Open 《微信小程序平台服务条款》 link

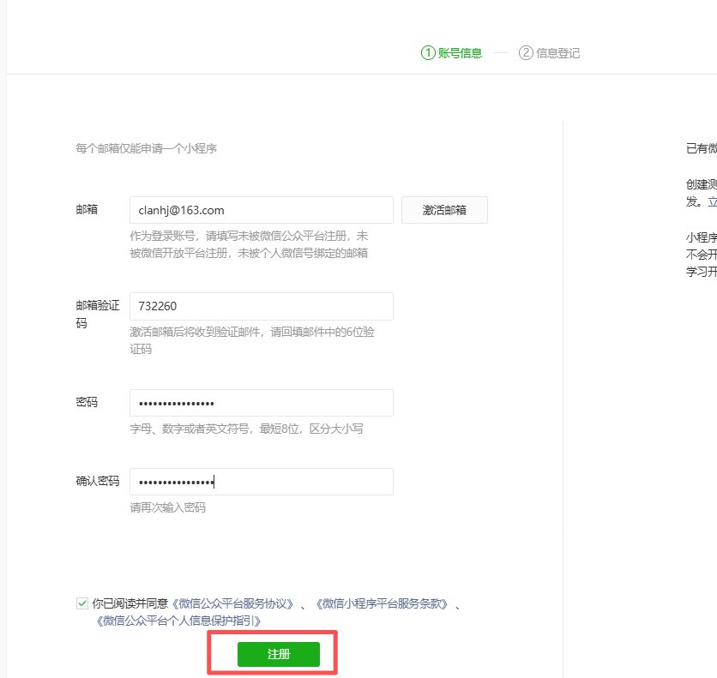(382, 603)
